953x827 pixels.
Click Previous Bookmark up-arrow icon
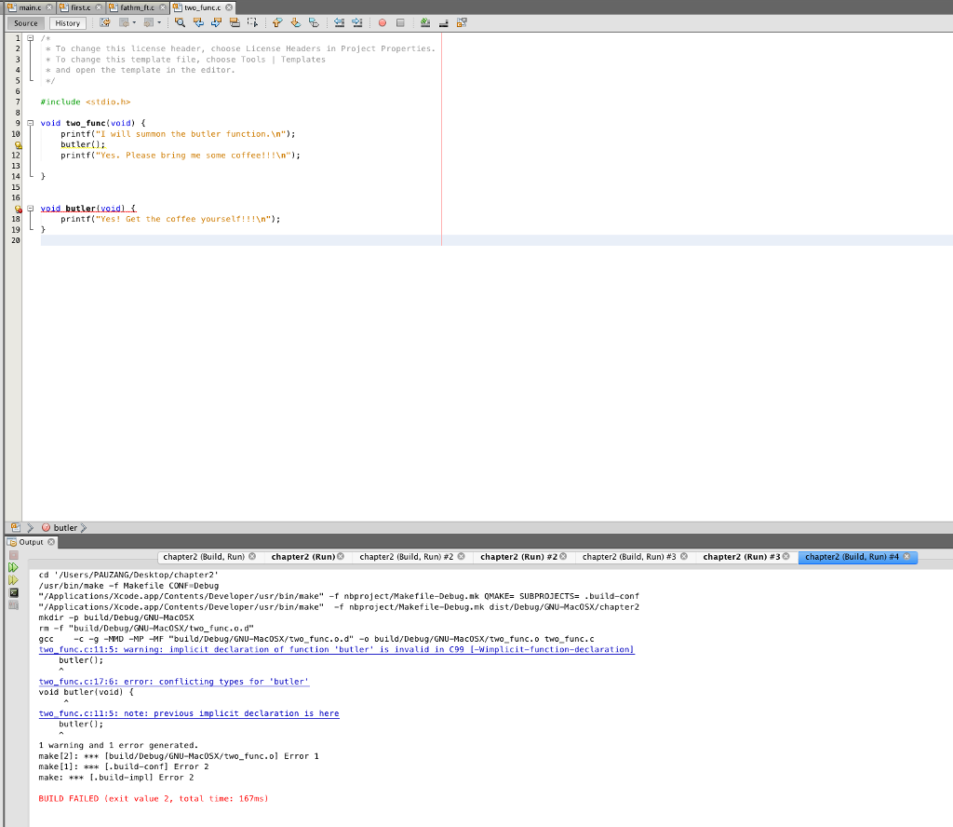[x=277, y=22]
